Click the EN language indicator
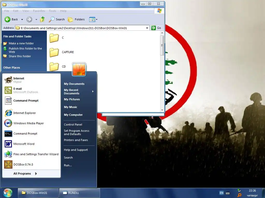Screen dimensions: 265x198 (222, 193)
